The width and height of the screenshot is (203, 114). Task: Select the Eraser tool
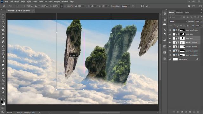3,57
